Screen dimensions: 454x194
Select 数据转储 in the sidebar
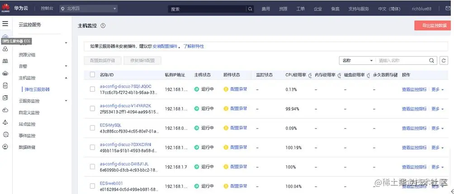click(27, 147)
